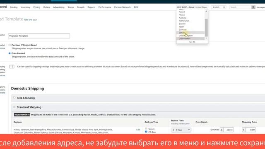The width and height of the screenshot is (265, 149).
Task: Select Per Item / Weight-Based radio
Action: pos(10,45)
